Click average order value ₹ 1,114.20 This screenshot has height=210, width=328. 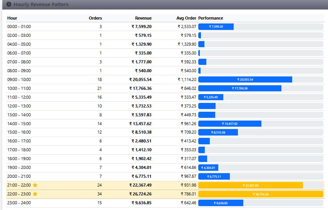click(x=187, y=79)
